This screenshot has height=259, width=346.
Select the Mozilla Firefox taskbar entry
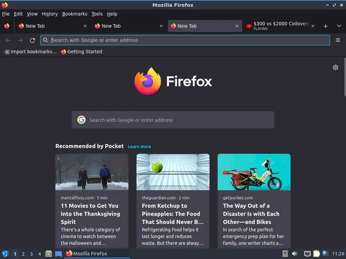click(97, 254)
